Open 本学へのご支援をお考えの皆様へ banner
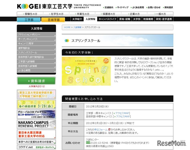Image resolution: width=190 pixels, height=150 pixels. (x=36, y=142)
